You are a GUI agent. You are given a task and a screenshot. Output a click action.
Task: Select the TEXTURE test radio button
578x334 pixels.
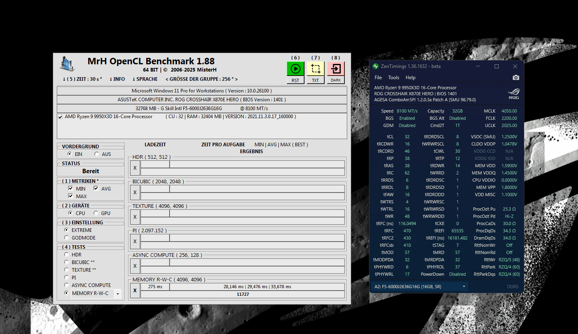(66, 270)
